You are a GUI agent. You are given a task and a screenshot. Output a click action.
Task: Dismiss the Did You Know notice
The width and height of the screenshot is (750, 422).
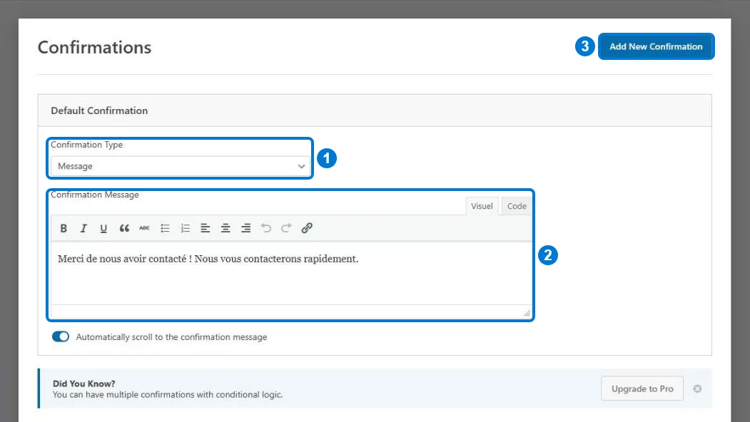click(x=697, y=388)
